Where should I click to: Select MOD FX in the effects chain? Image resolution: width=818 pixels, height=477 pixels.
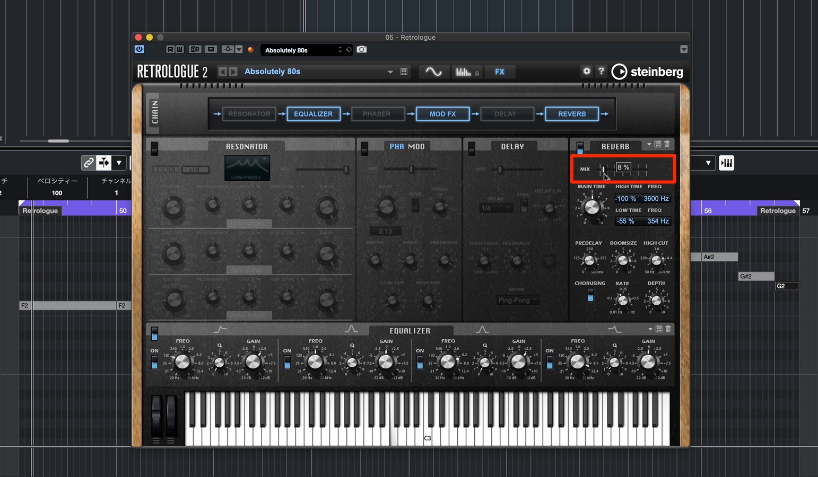pyautogui.click(x=443, y=114)
